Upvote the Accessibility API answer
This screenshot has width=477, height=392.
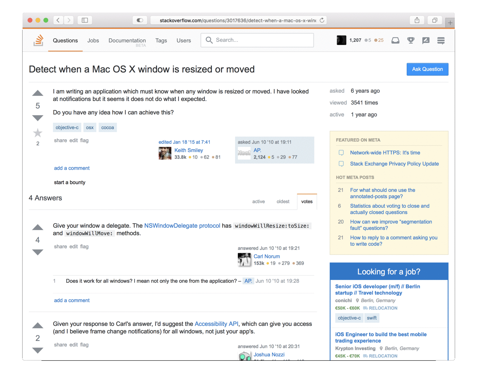click(x=38, y=326)
